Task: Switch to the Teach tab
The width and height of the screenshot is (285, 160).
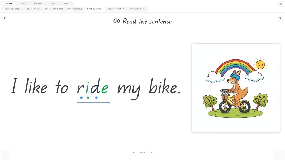Action: [23, 3]
